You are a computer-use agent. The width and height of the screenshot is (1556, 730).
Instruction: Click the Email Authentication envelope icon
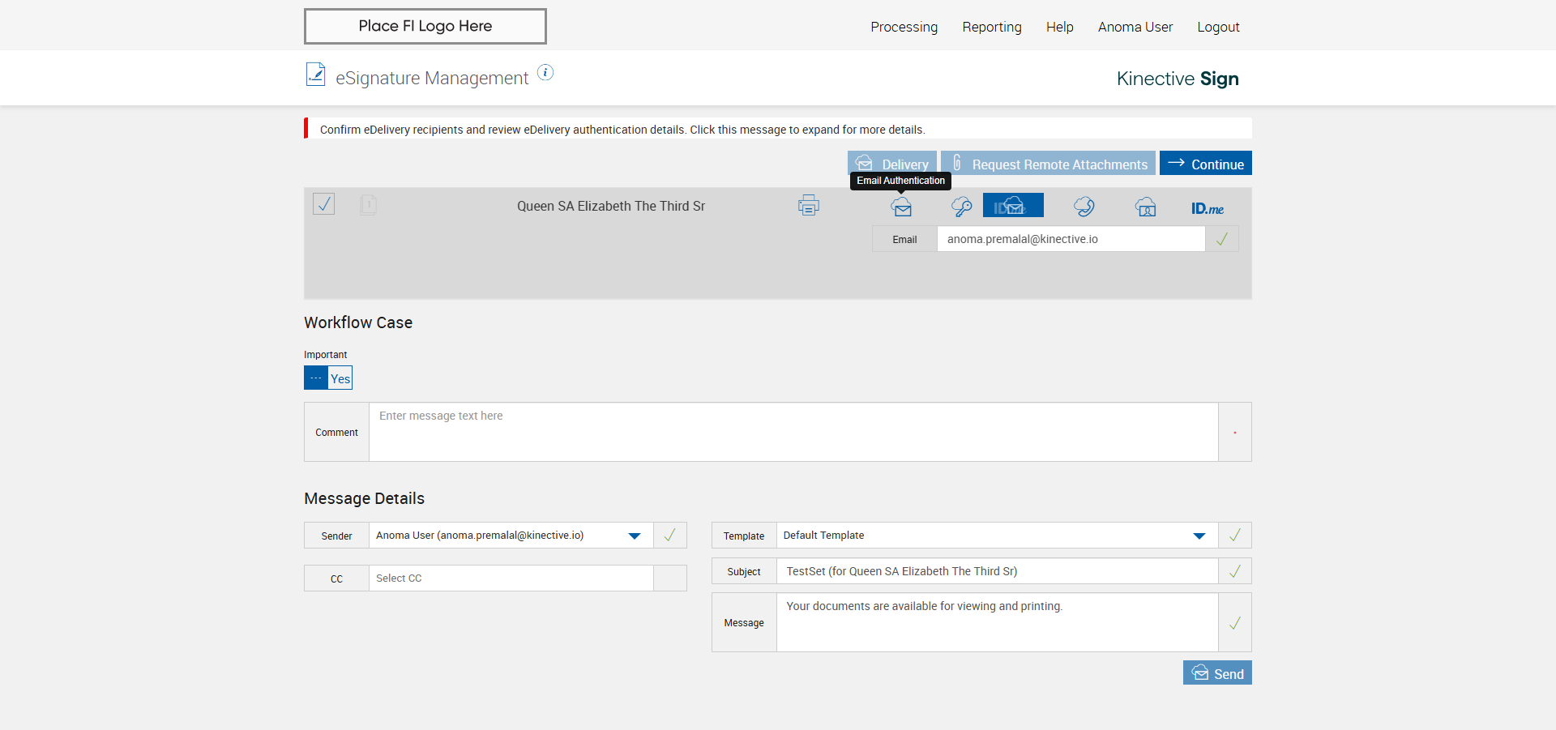tap(901, 207)
